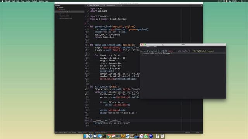Open the blue chat bubble app in dock

100,136
